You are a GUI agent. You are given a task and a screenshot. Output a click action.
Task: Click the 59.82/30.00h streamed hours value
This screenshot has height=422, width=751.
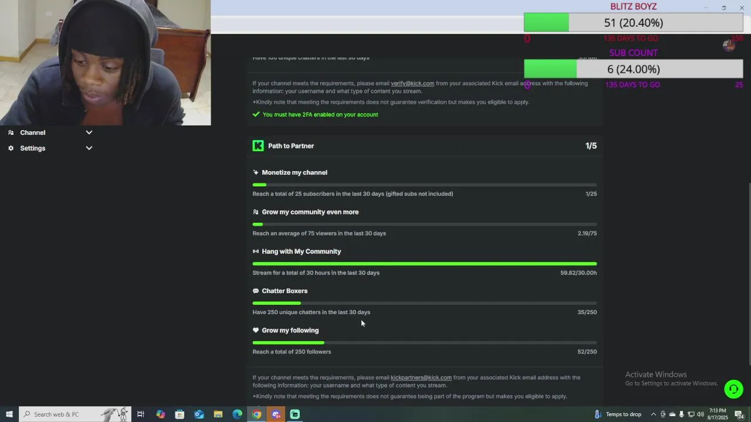click(579, 273)
